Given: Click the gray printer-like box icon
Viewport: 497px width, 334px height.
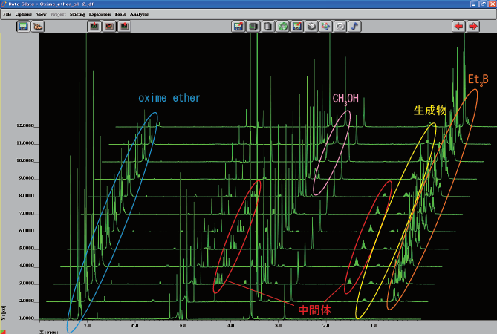Looking at the screenshot, I should click(311, 26).
